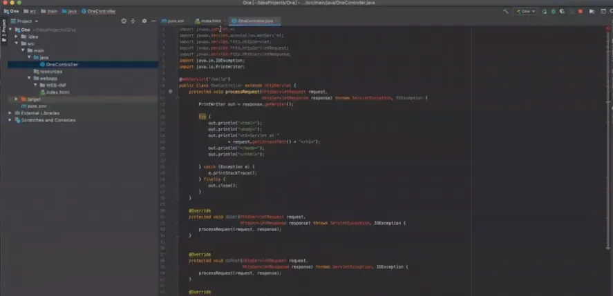Expand External Libraries node

pos(10,113)
